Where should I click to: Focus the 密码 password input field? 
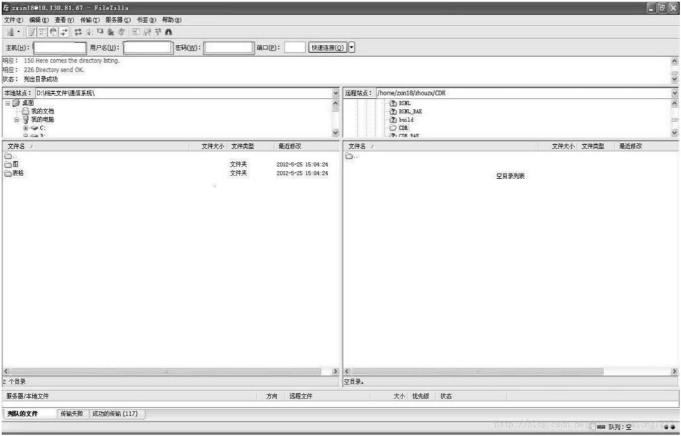click(x=229, y=48)
